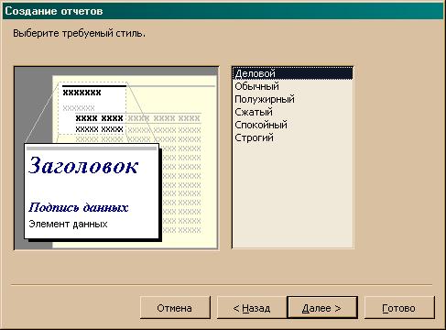Click the style preview thumbnail with Заголовок
This screenshot has width=446, height=330.
pyautogui.click(x=116, y=158)
